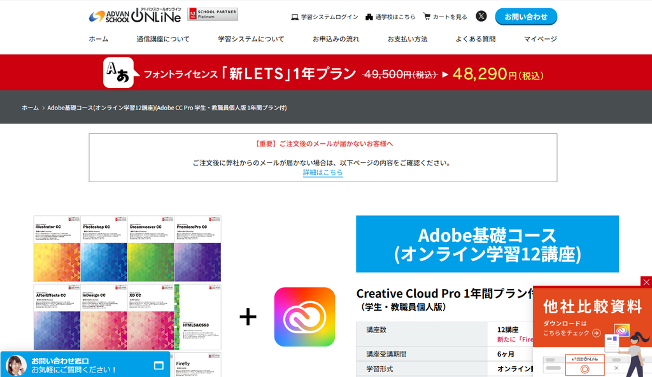The width and height of the screenshot is (652, 377).
Task: Select the Illustrator CC course thumbnail
Action: (57, 249)
